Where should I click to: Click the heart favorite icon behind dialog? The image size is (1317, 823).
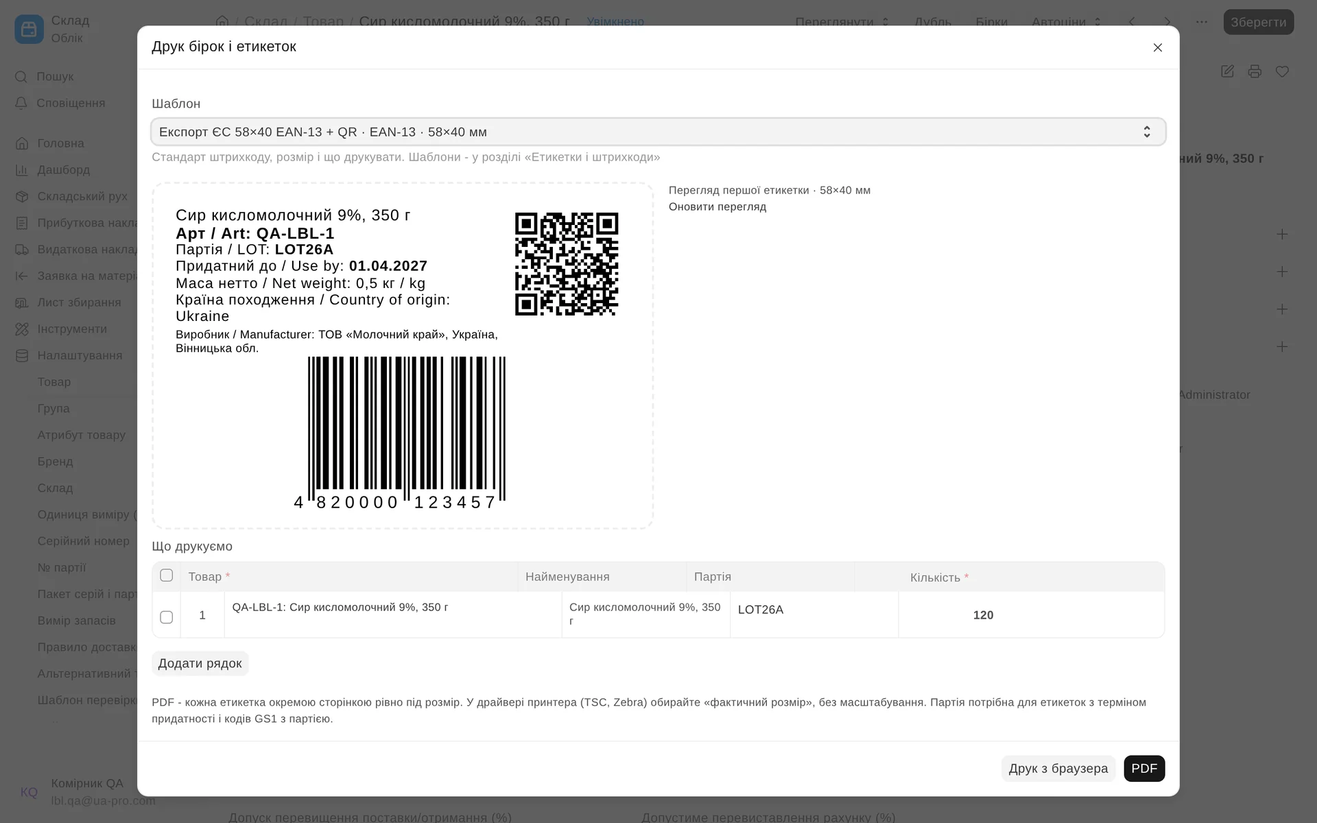(x=1282, y=71)
